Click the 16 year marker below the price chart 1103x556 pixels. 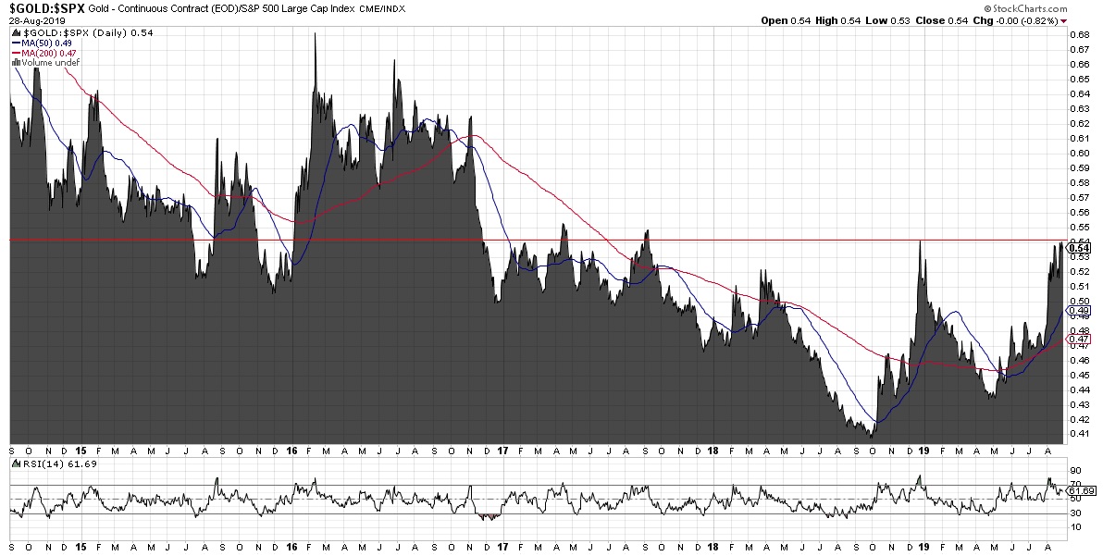click(291, 449)
